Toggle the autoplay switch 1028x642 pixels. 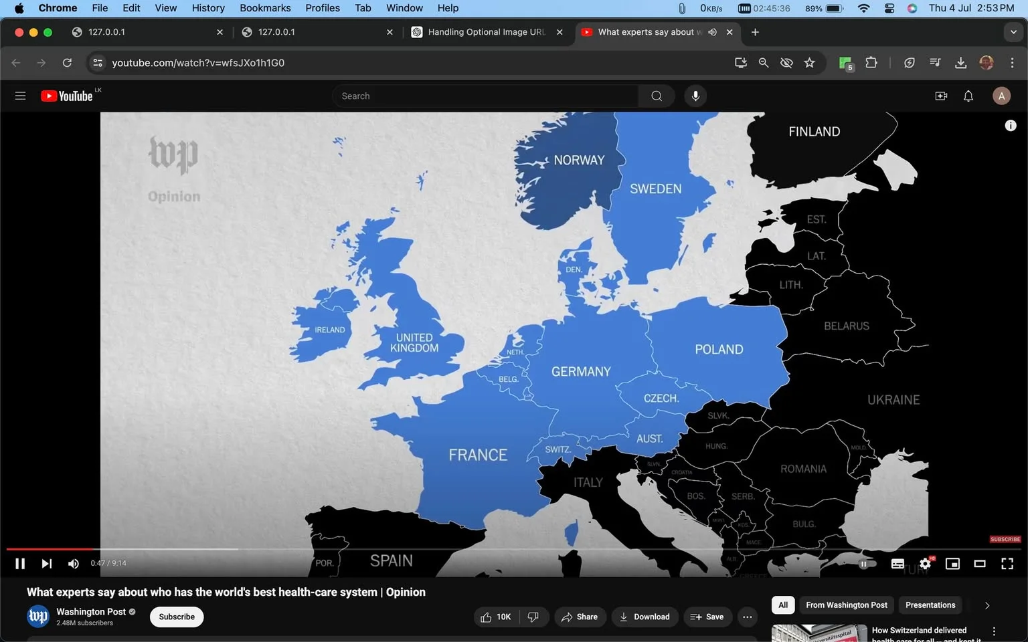(x=867, y=564)
